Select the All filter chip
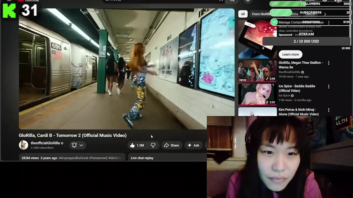Screen dimensions: 353x198 point(243,14)
